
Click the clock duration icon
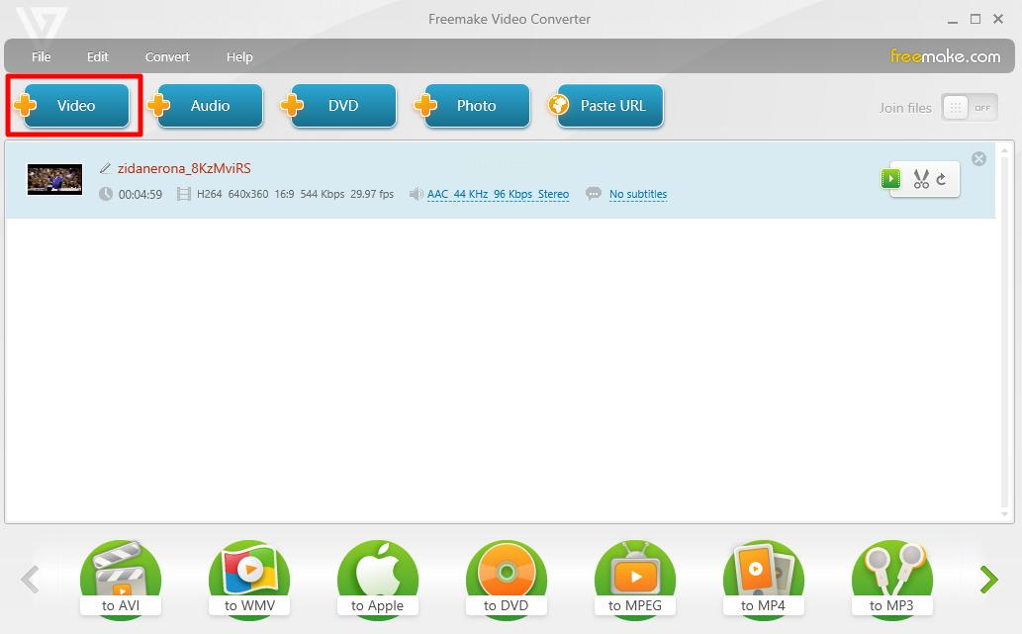(106, 194)
